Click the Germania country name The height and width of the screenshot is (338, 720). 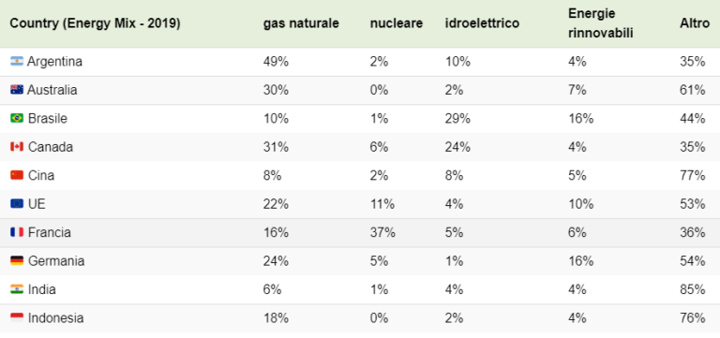click(x=56, y=261)
